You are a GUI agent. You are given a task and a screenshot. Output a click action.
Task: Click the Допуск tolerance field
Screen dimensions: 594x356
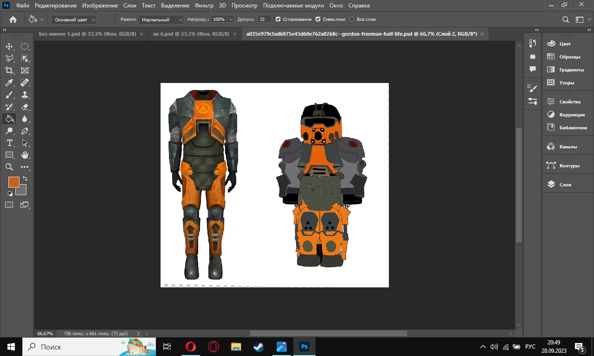265,19
